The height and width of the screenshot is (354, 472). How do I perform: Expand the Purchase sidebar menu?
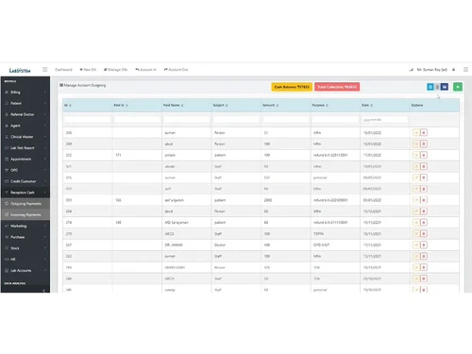(x=25, y=237)
